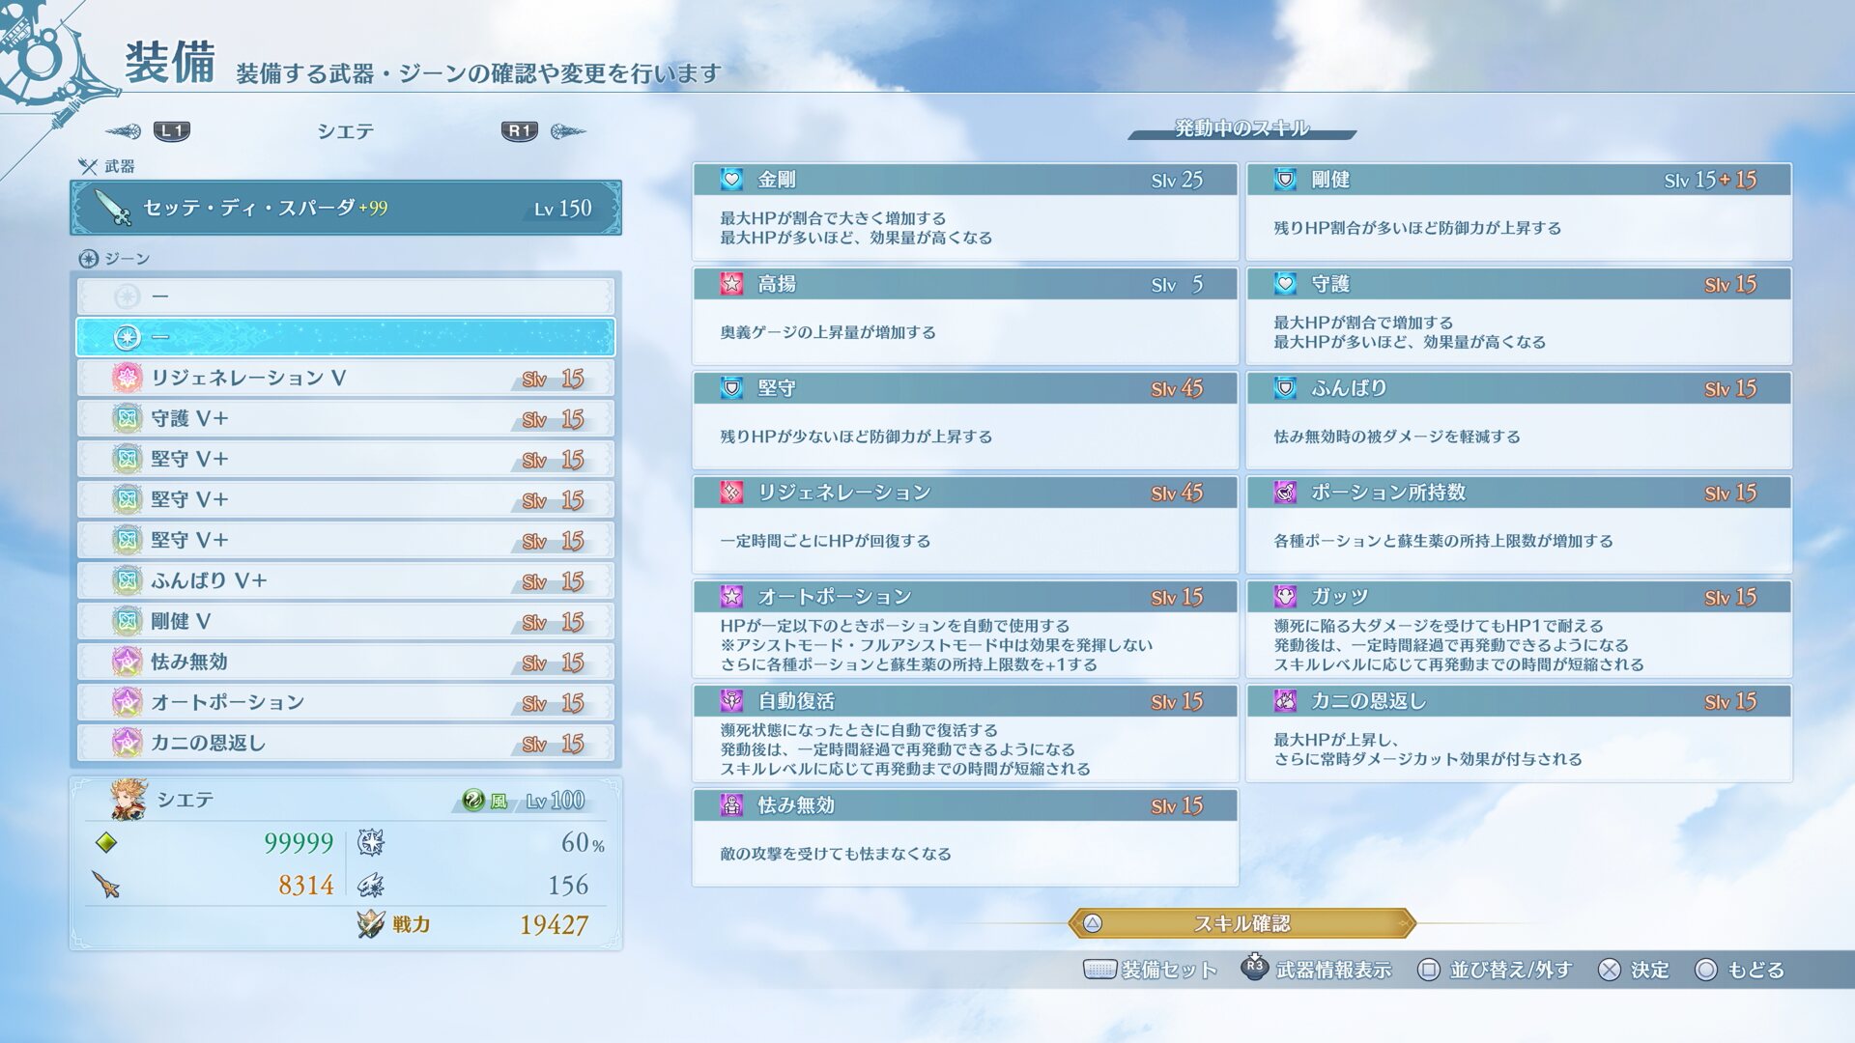Click the icon on 自動復活 skill header

point(731,701)
